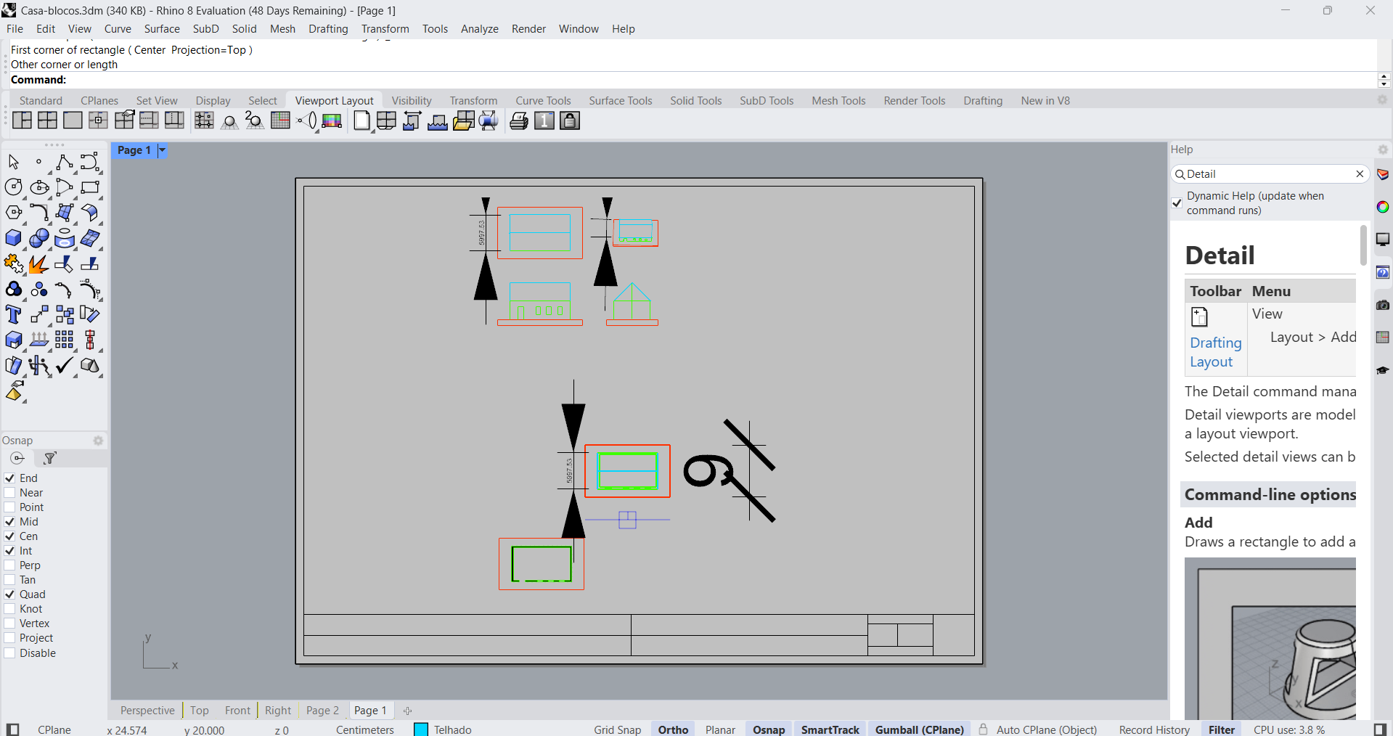The height and width of the screenshot is (736, 1393).
Task: Click the Box solid tool
Action: 13,238
